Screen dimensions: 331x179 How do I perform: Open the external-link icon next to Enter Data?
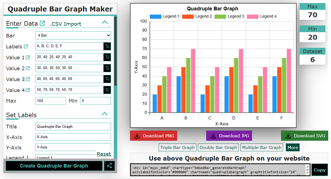(x=42, y=23)
